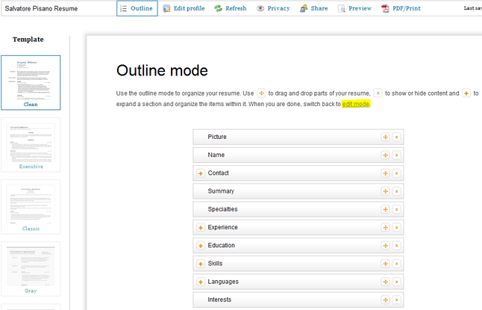482x310 pixels.
Task: Select the Classic template thumbnail
Action: tap(31, 207)
